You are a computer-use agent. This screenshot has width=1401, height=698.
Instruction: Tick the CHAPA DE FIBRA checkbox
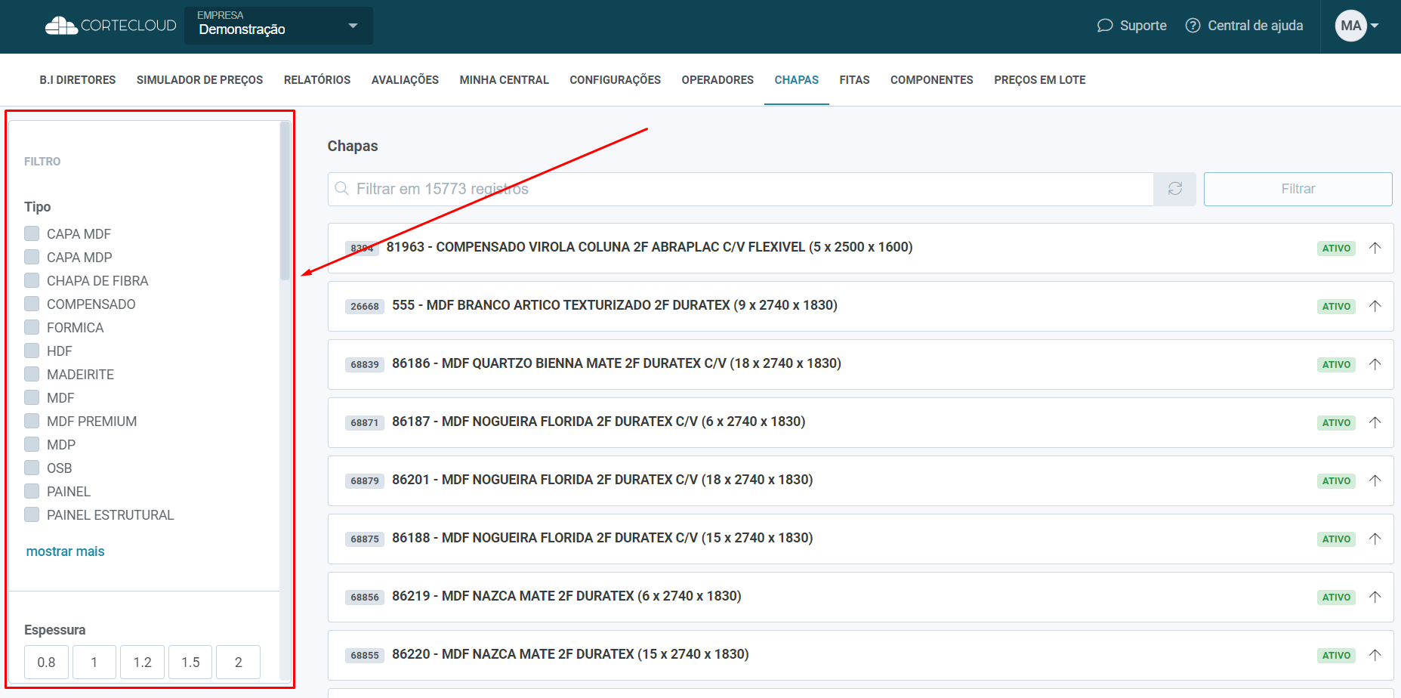click(32, 280)
